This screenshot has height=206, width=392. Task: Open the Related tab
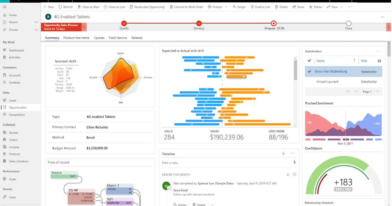[137, 38]
